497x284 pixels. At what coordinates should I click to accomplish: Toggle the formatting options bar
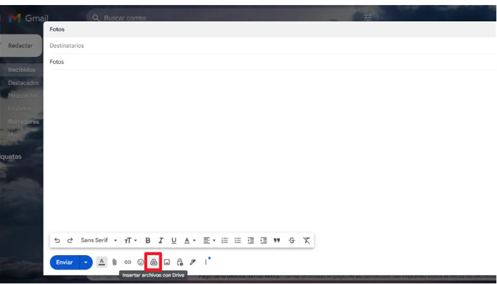point(102,262)
